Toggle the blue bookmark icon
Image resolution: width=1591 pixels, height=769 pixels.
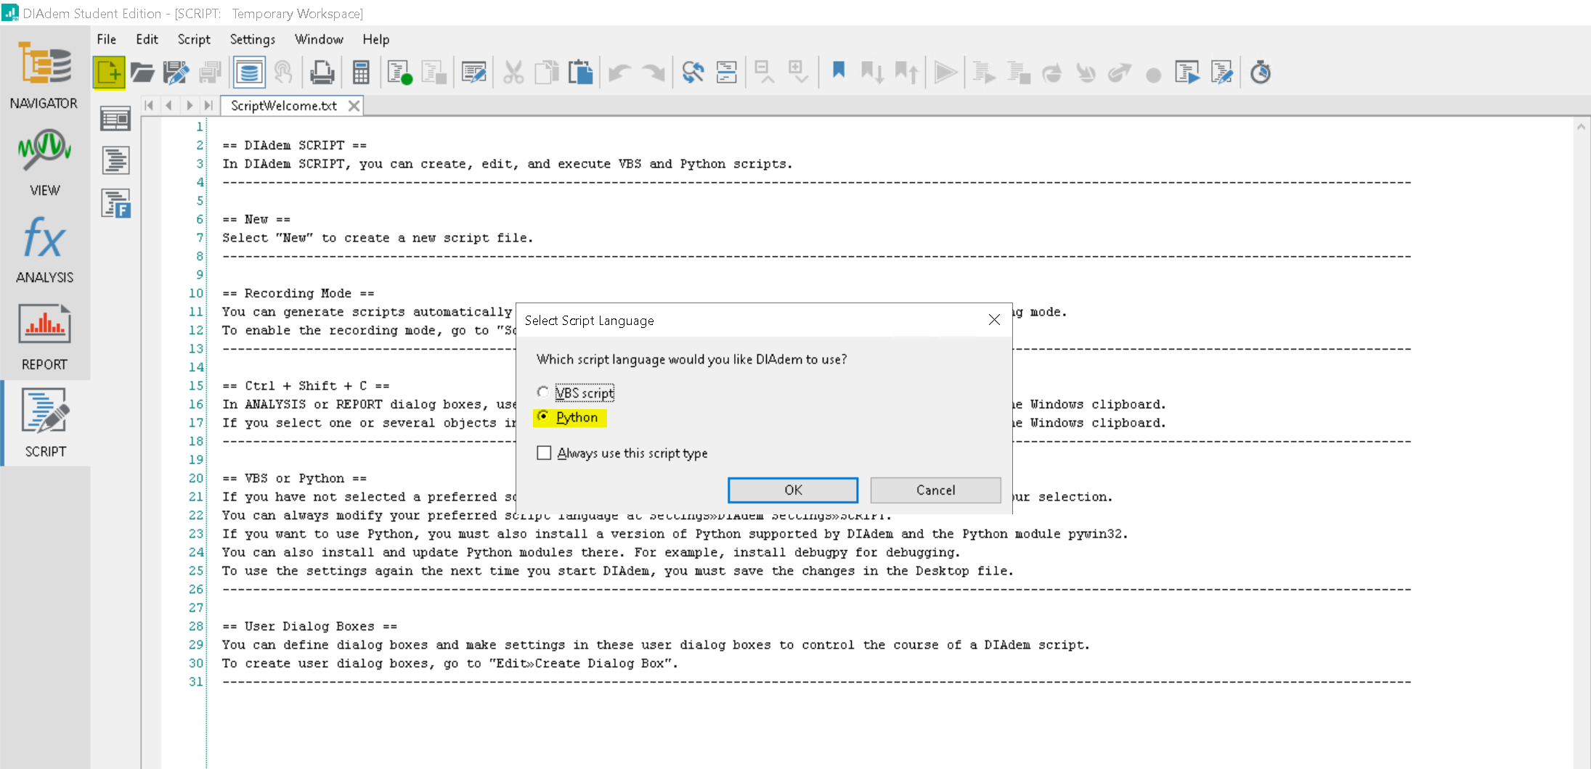coord(839,70)
